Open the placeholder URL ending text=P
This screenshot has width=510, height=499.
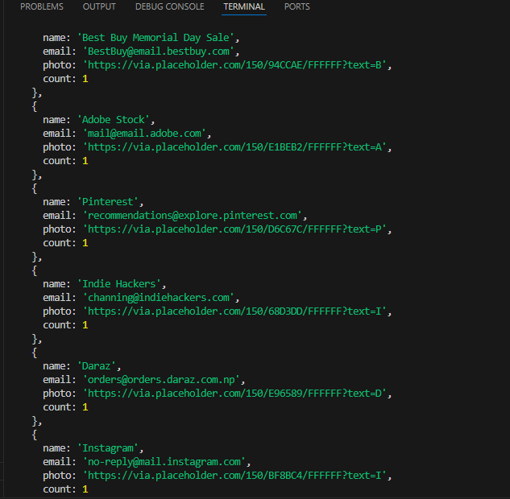(x=234, y=229)
